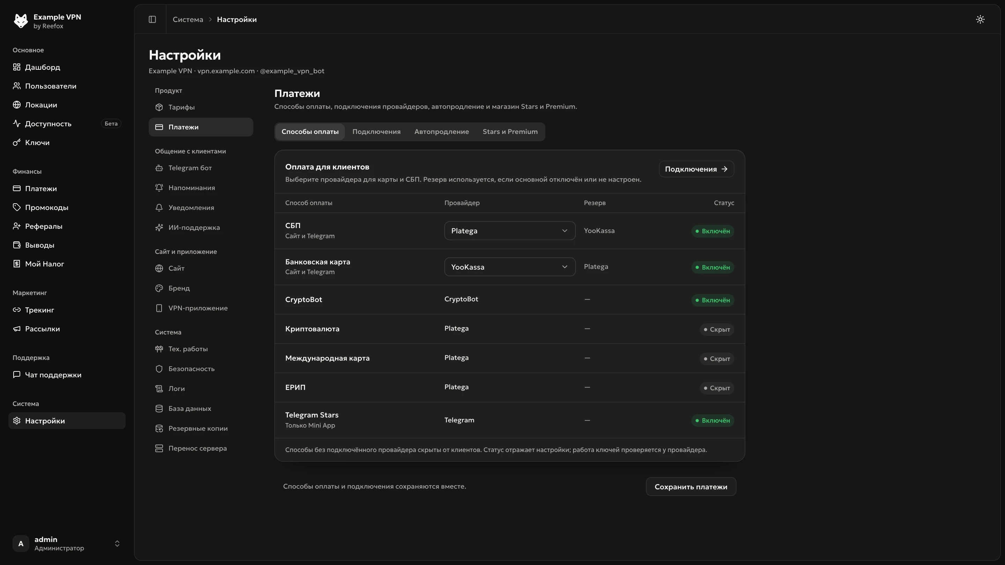Switch to the Способы оплаты tab
Viewport: 1005px width, 565px height.
[x=310, y=132]
